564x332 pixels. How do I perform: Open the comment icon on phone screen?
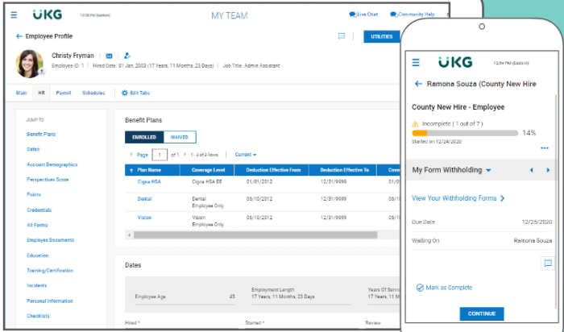click(x=548, y=264)
